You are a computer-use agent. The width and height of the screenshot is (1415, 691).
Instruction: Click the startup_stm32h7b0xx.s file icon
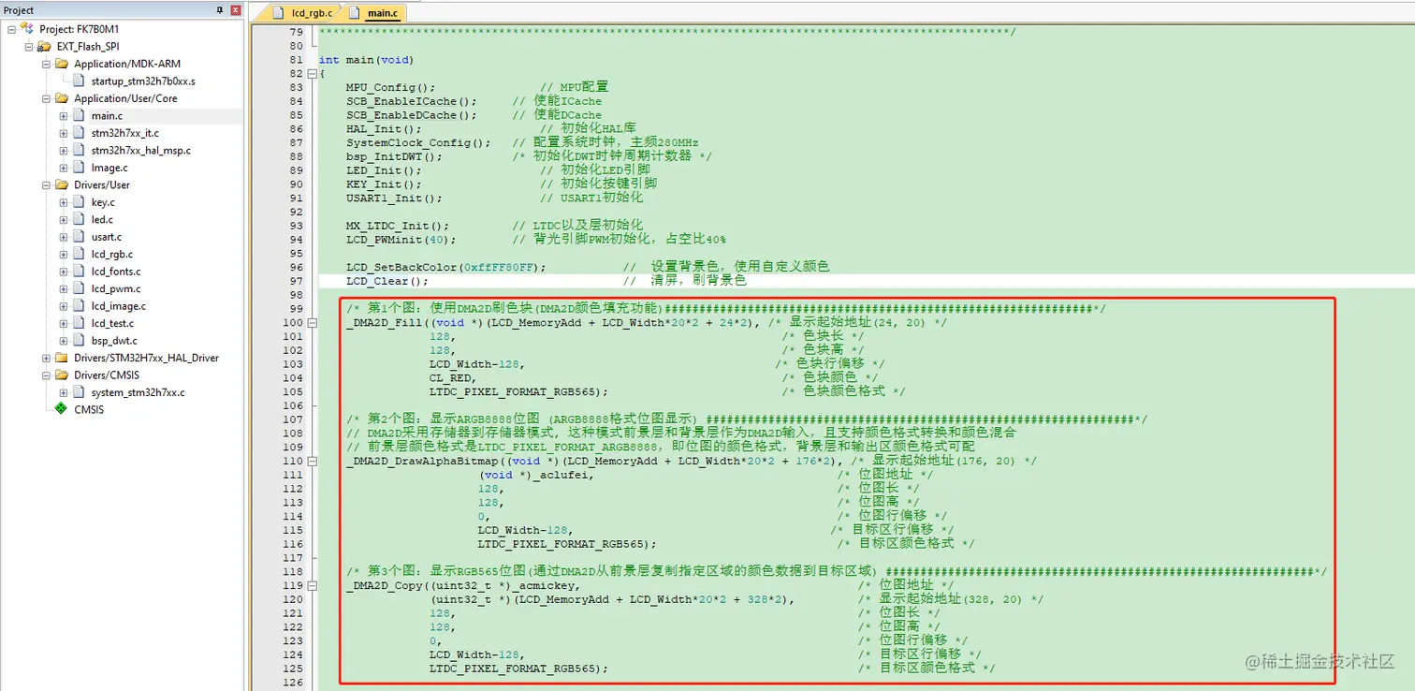tap(79, 81)
